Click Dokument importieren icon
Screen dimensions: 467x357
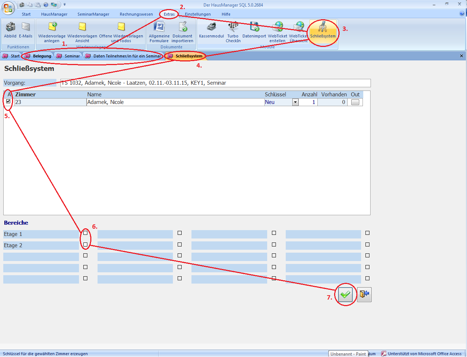pyautogui.click(x=182, y=27)
